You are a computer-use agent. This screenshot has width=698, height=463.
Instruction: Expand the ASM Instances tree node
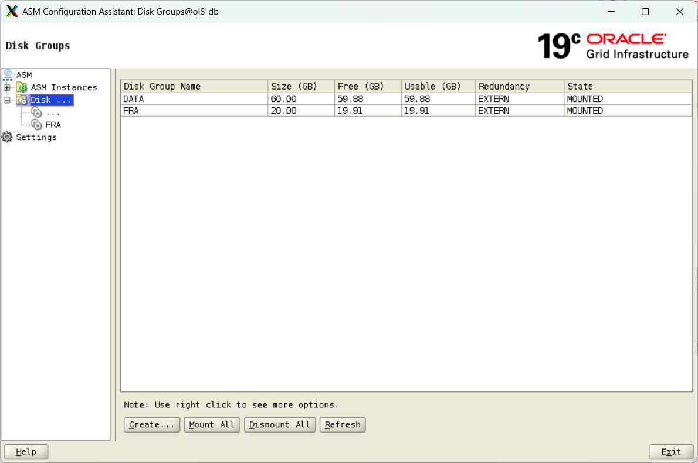6,88
